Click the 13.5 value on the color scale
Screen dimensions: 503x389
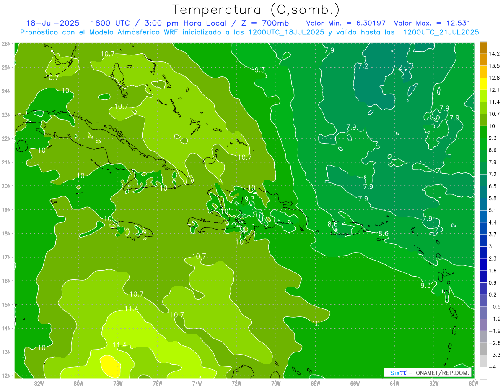coord(494,66)
